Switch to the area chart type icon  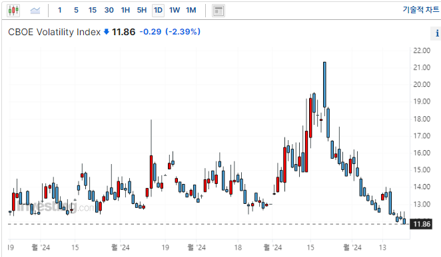(35, 11)
